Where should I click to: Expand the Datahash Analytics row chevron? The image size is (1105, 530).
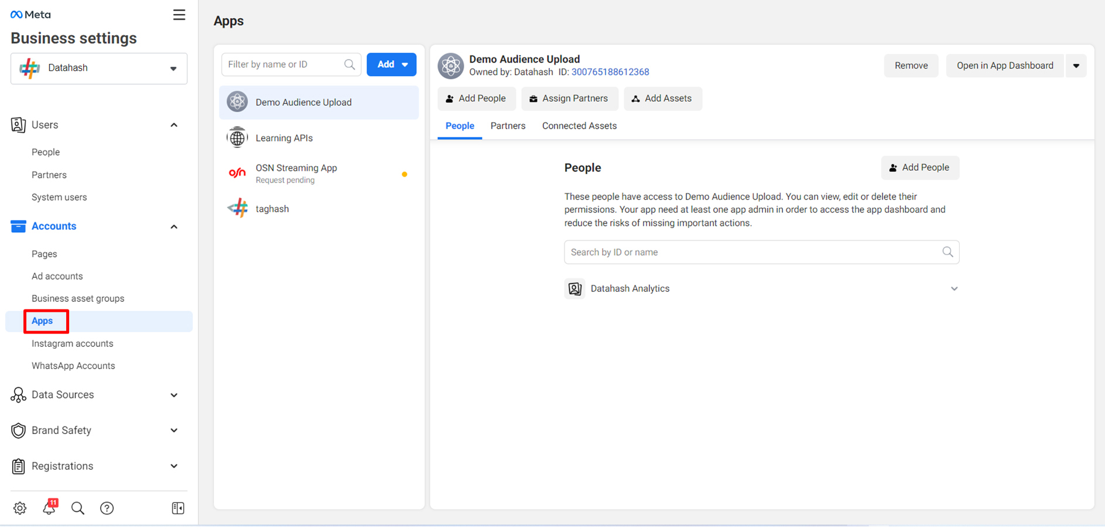coord(954,289)
